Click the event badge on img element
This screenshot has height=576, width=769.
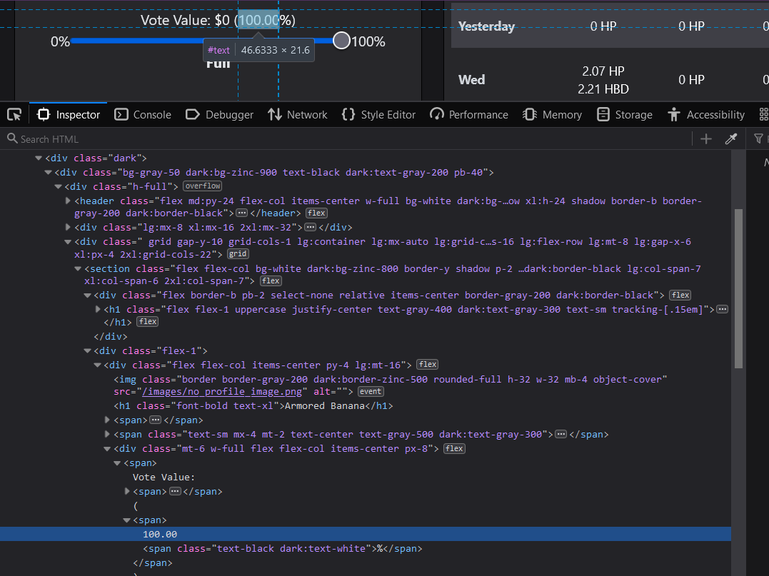click(x=371, y=392)
